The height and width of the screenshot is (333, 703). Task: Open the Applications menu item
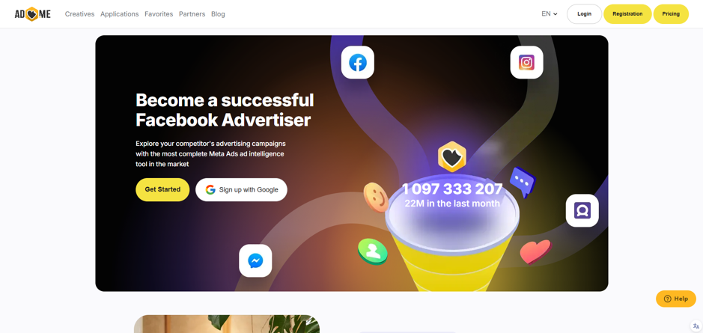[119, 14]
